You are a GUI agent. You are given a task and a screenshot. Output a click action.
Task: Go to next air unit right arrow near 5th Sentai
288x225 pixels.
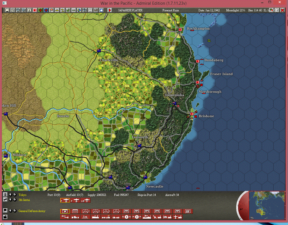tap(15, 200)
